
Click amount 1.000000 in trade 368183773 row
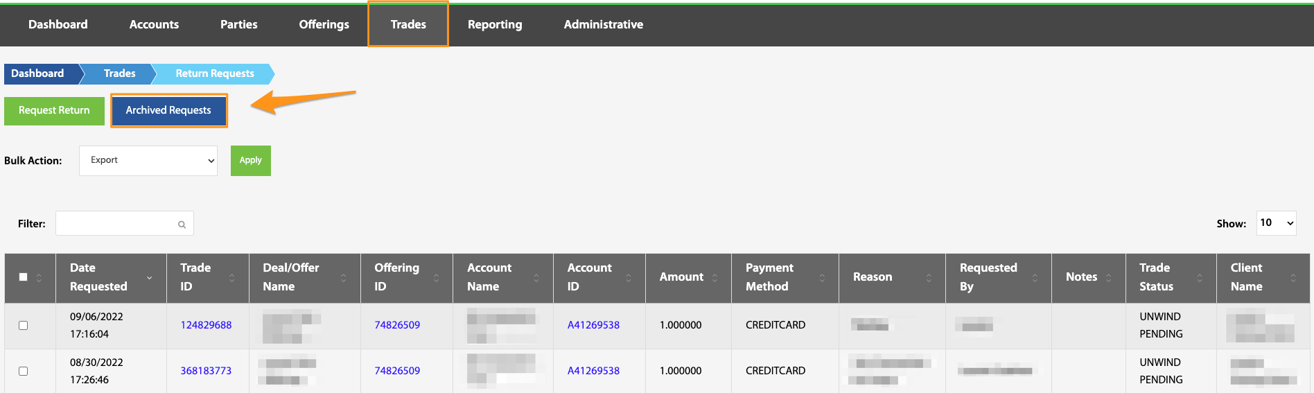pyautogui.click(x=681, y=371)
